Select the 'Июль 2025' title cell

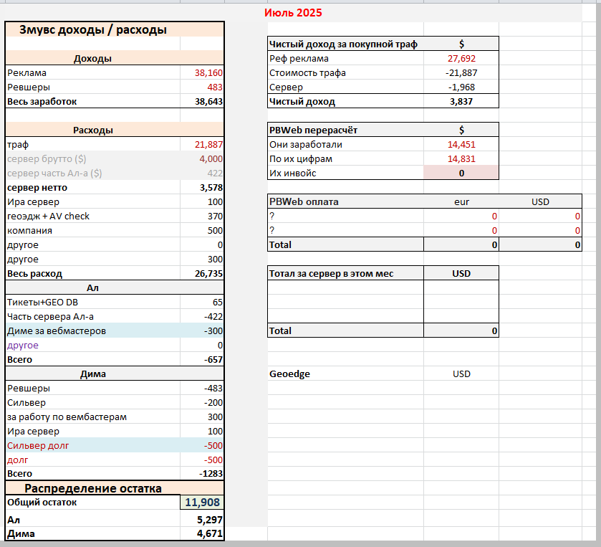(293, 13)
